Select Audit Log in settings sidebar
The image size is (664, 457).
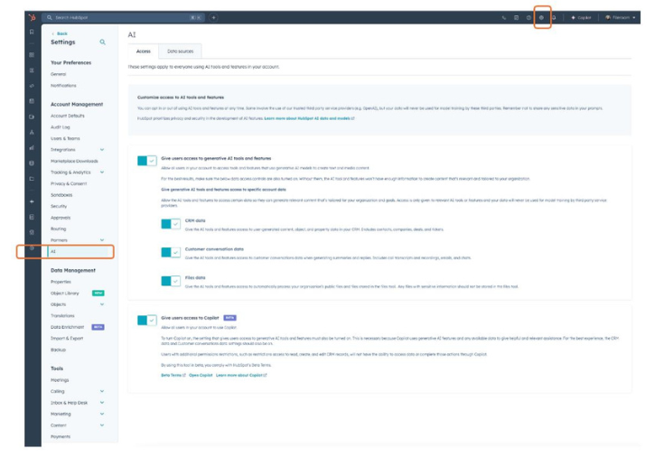[x=61, y=126]
